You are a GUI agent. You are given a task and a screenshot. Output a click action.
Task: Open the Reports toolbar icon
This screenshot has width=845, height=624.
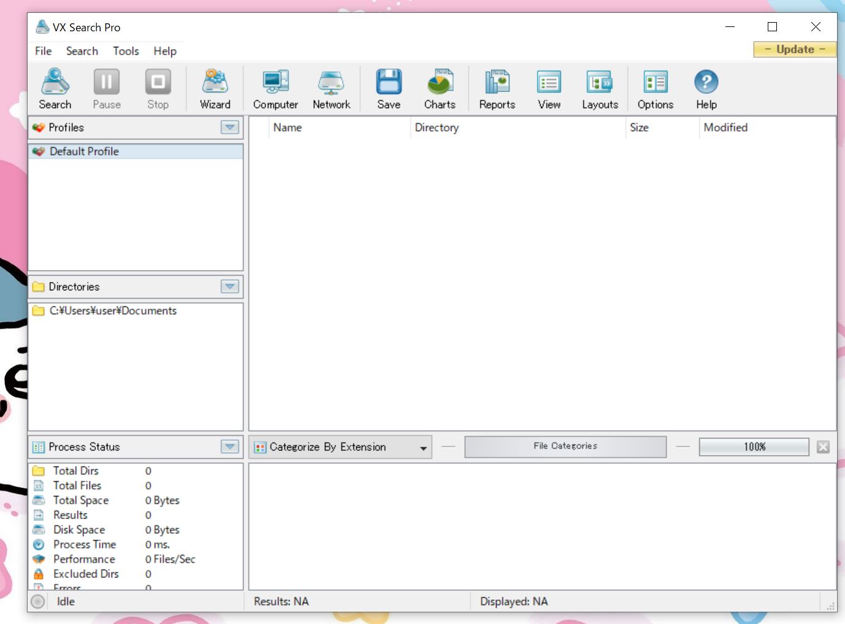[x=497, y=82]
